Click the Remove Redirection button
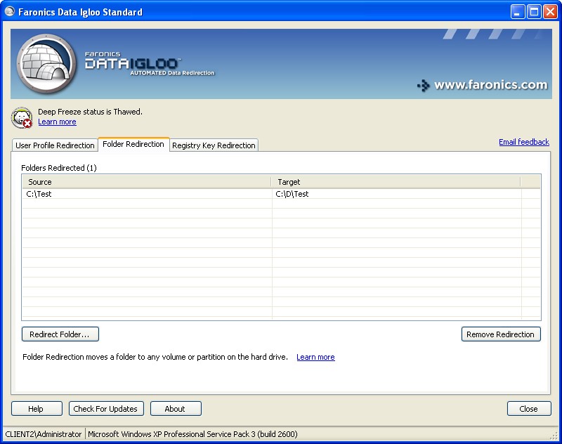 pyautogui.click(x=501, y=334)
